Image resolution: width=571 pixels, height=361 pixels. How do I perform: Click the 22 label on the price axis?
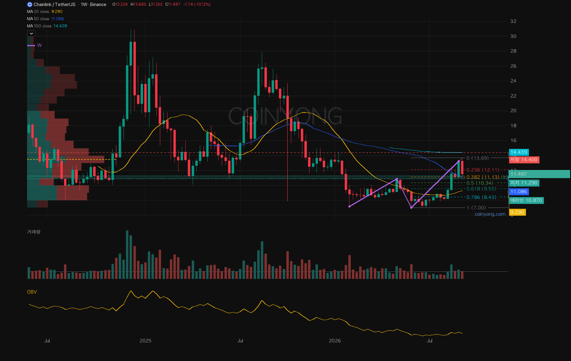513,96
